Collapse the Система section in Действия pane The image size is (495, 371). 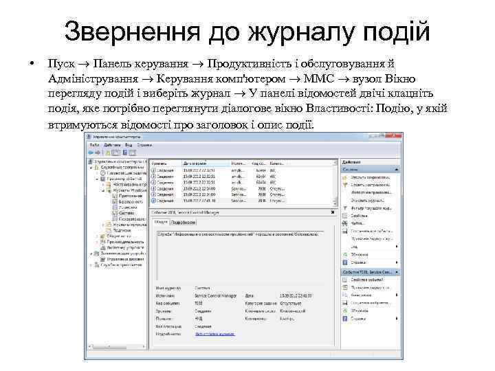396,170
